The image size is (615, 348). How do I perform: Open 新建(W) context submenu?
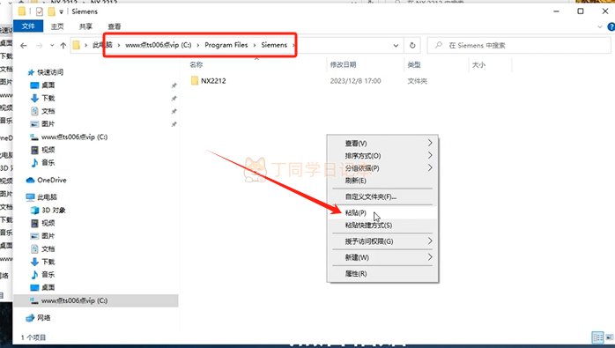point(382,257)
